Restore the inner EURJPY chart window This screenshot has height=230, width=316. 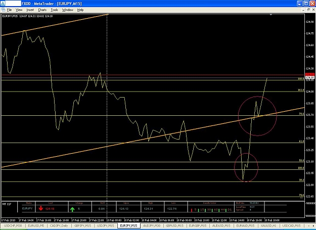click(x=308, y=10)
